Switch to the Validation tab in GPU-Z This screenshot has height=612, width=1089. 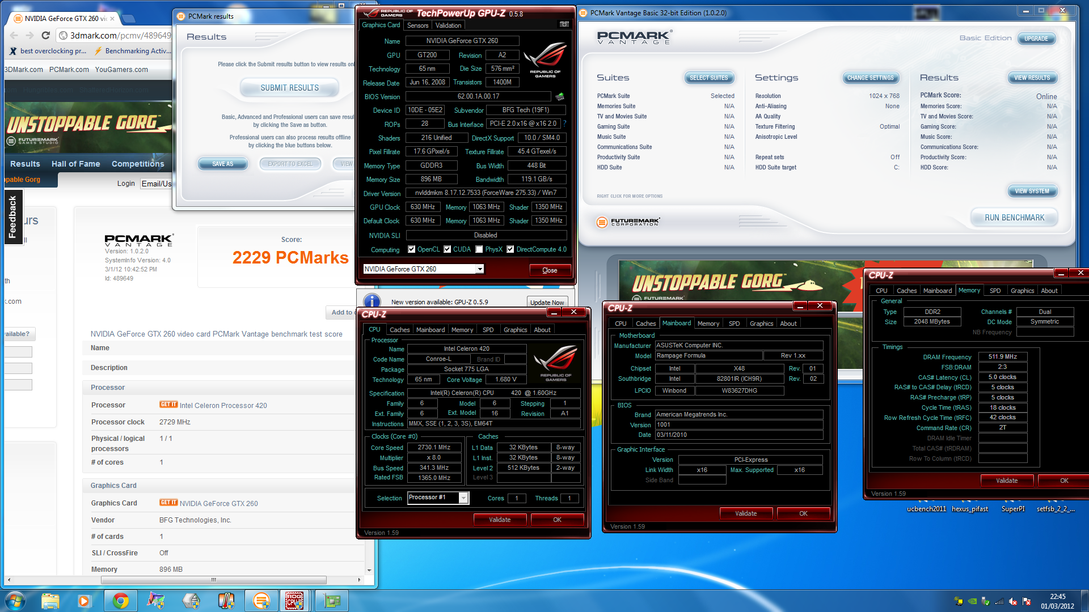(x=449, y=25)
